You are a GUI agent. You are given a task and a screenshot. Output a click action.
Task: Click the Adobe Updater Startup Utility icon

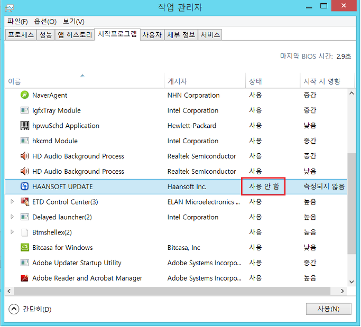coord(25,263)
